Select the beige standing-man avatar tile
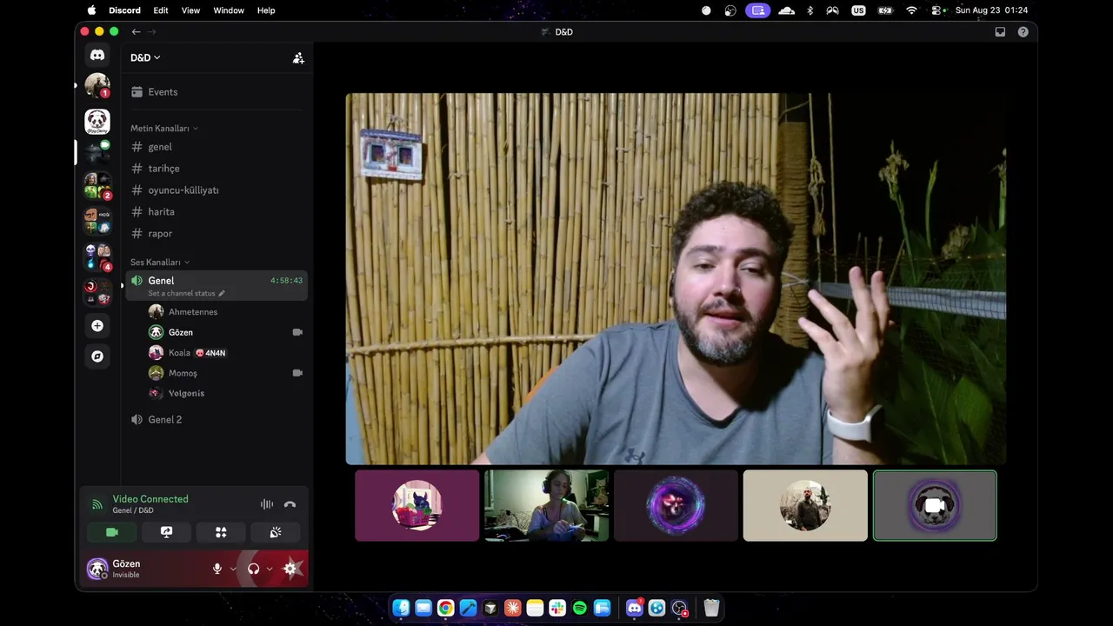 [x=805, y=506]
